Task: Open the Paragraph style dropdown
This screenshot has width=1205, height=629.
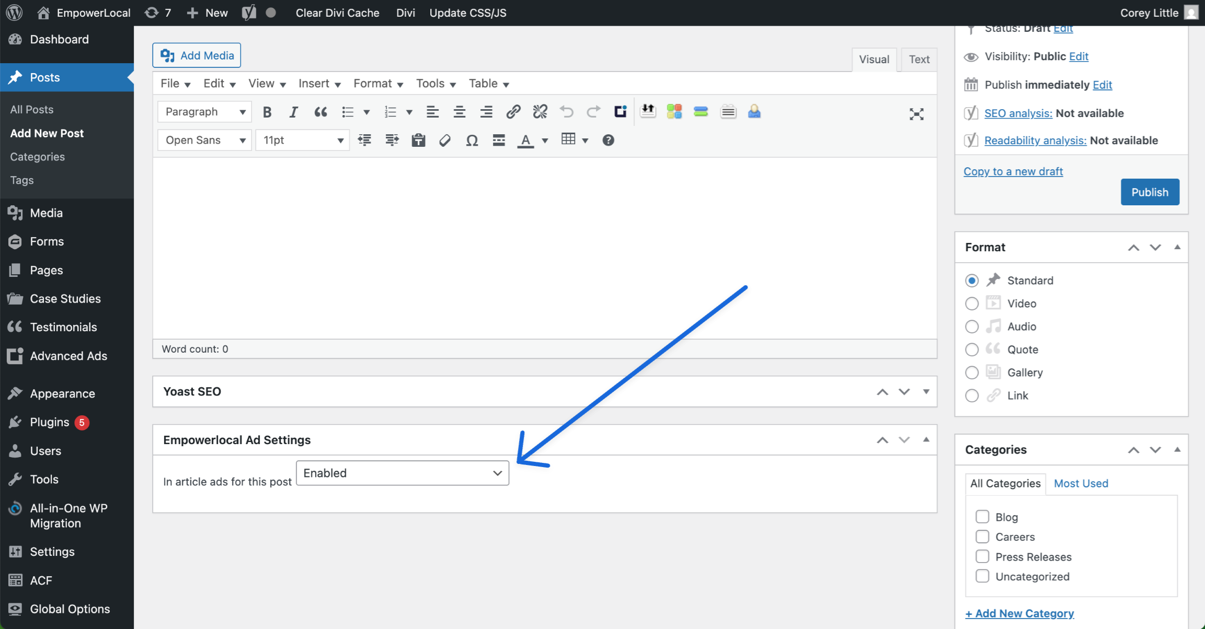Action: point(204,112)
